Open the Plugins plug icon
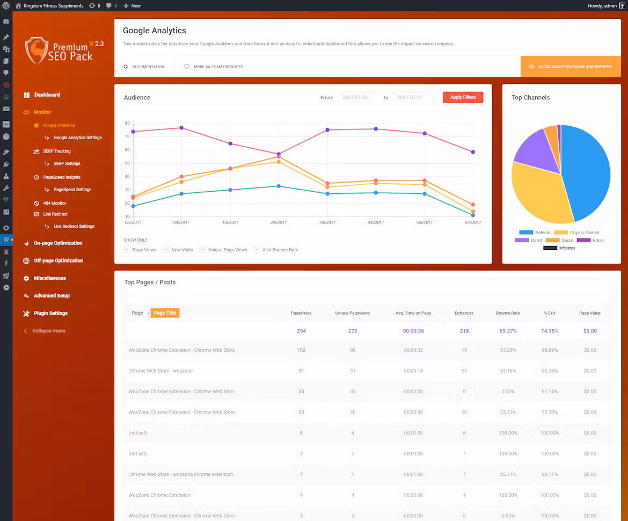Image resolution: width=628 pixels, height=521 pixels. pos(6,164)
